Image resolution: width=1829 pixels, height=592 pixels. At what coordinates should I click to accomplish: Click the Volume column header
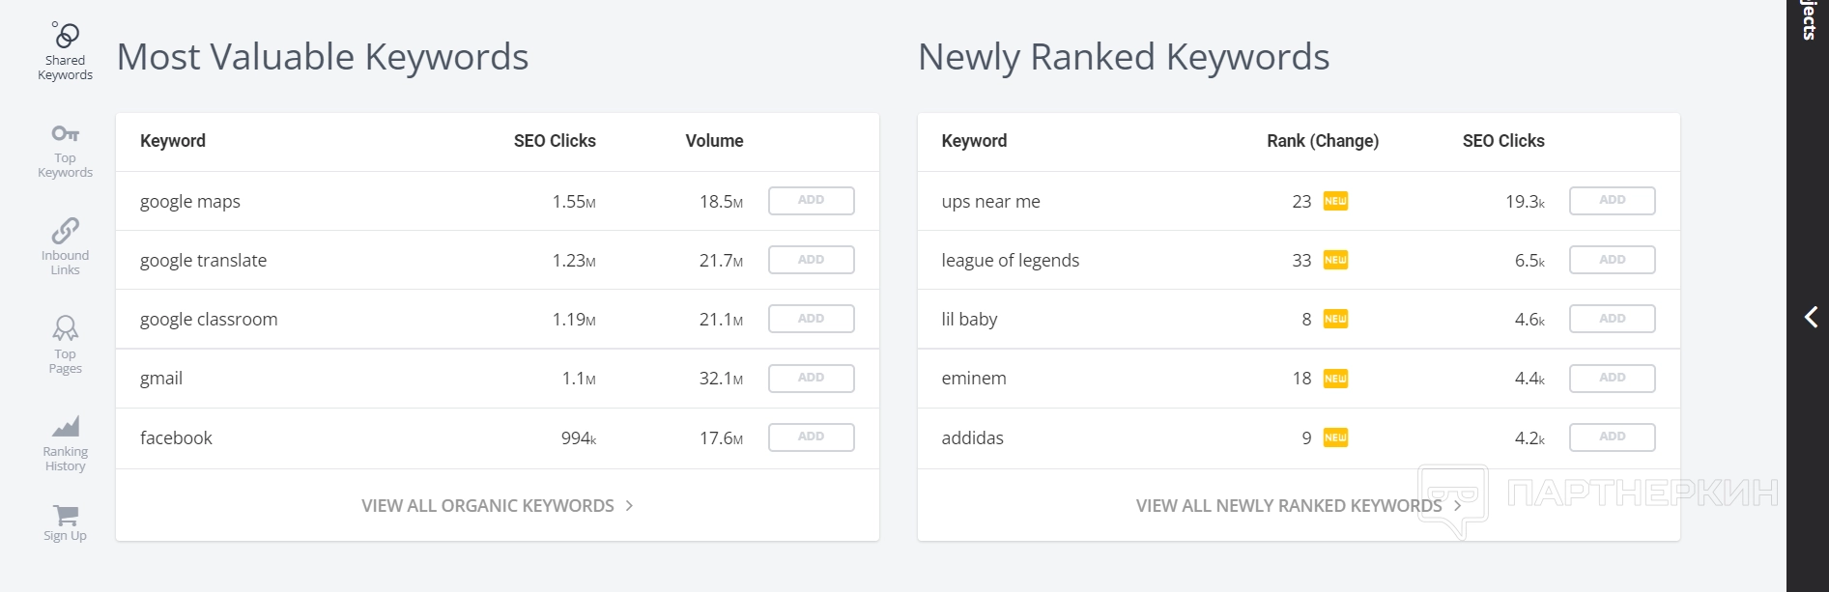coord(714,141)
